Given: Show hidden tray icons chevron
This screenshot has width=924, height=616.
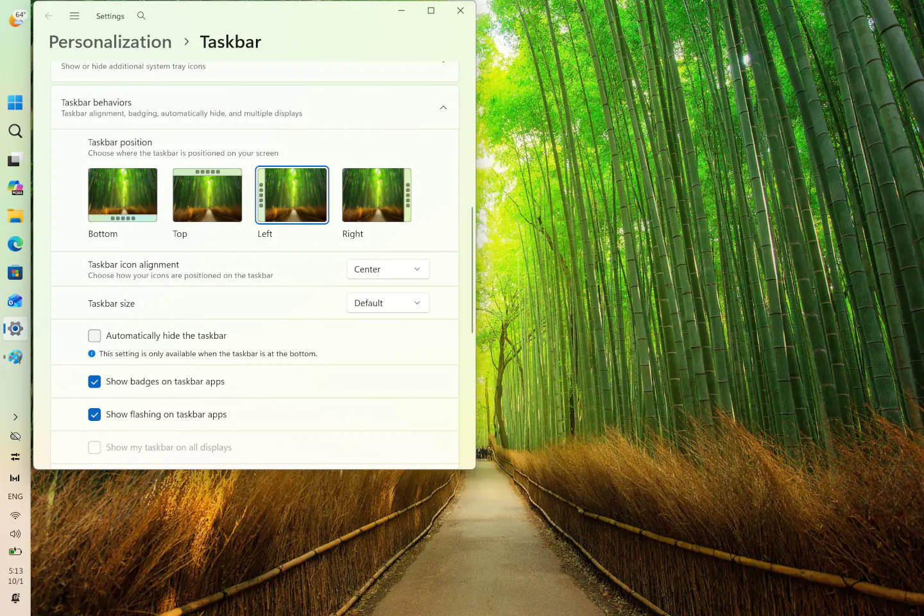Looking at the screenshot, I should tap(15, 417).
